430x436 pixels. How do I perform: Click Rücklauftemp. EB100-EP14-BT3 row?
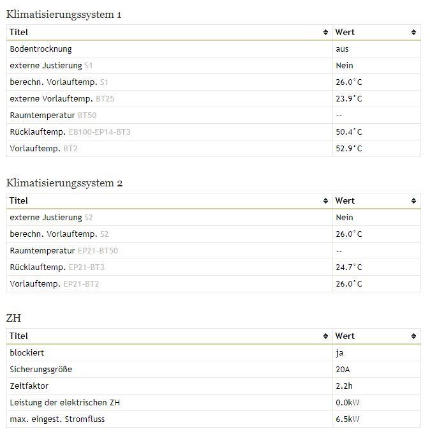point(214,132)
